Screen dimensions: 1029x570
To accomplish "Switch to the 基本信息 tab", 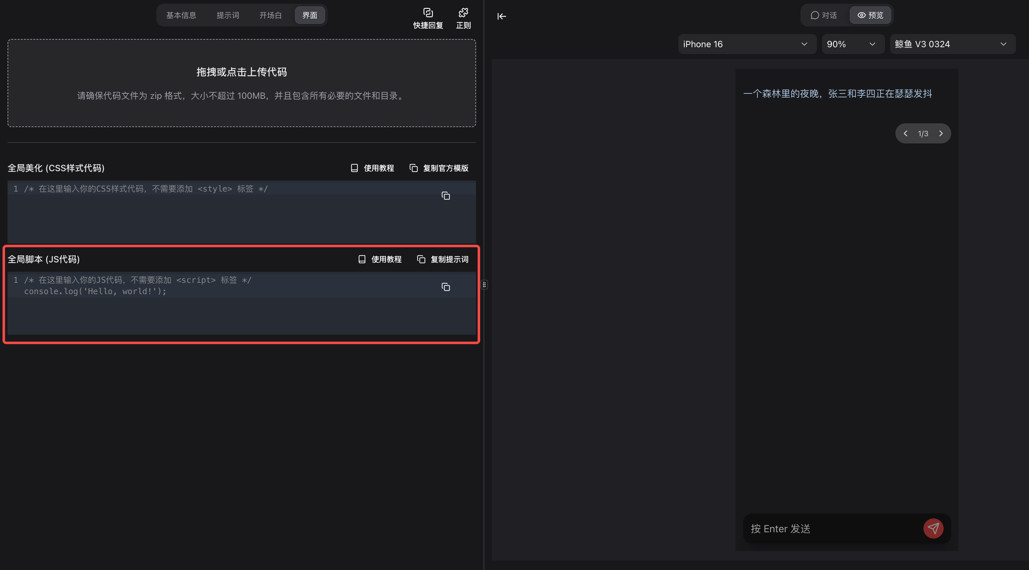I will pos(181,15).
